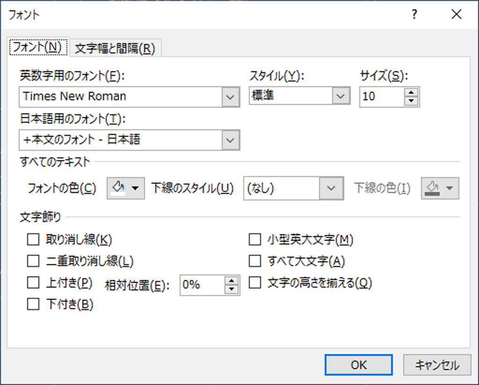The height and width of the screenshot is (385, 479).
Task: Decrease font size with down spinner arrow
Action: [412, 101]
